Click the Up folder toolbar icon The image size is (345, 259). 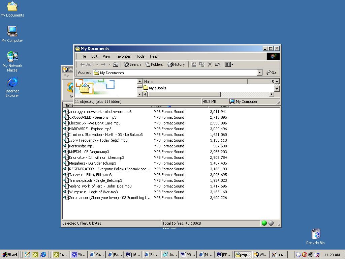tap(116, 64)
